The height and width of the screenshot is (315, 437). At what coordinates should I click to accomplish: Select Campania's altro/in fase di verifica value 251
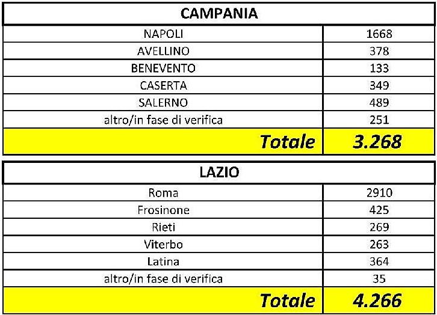point(379,120)
